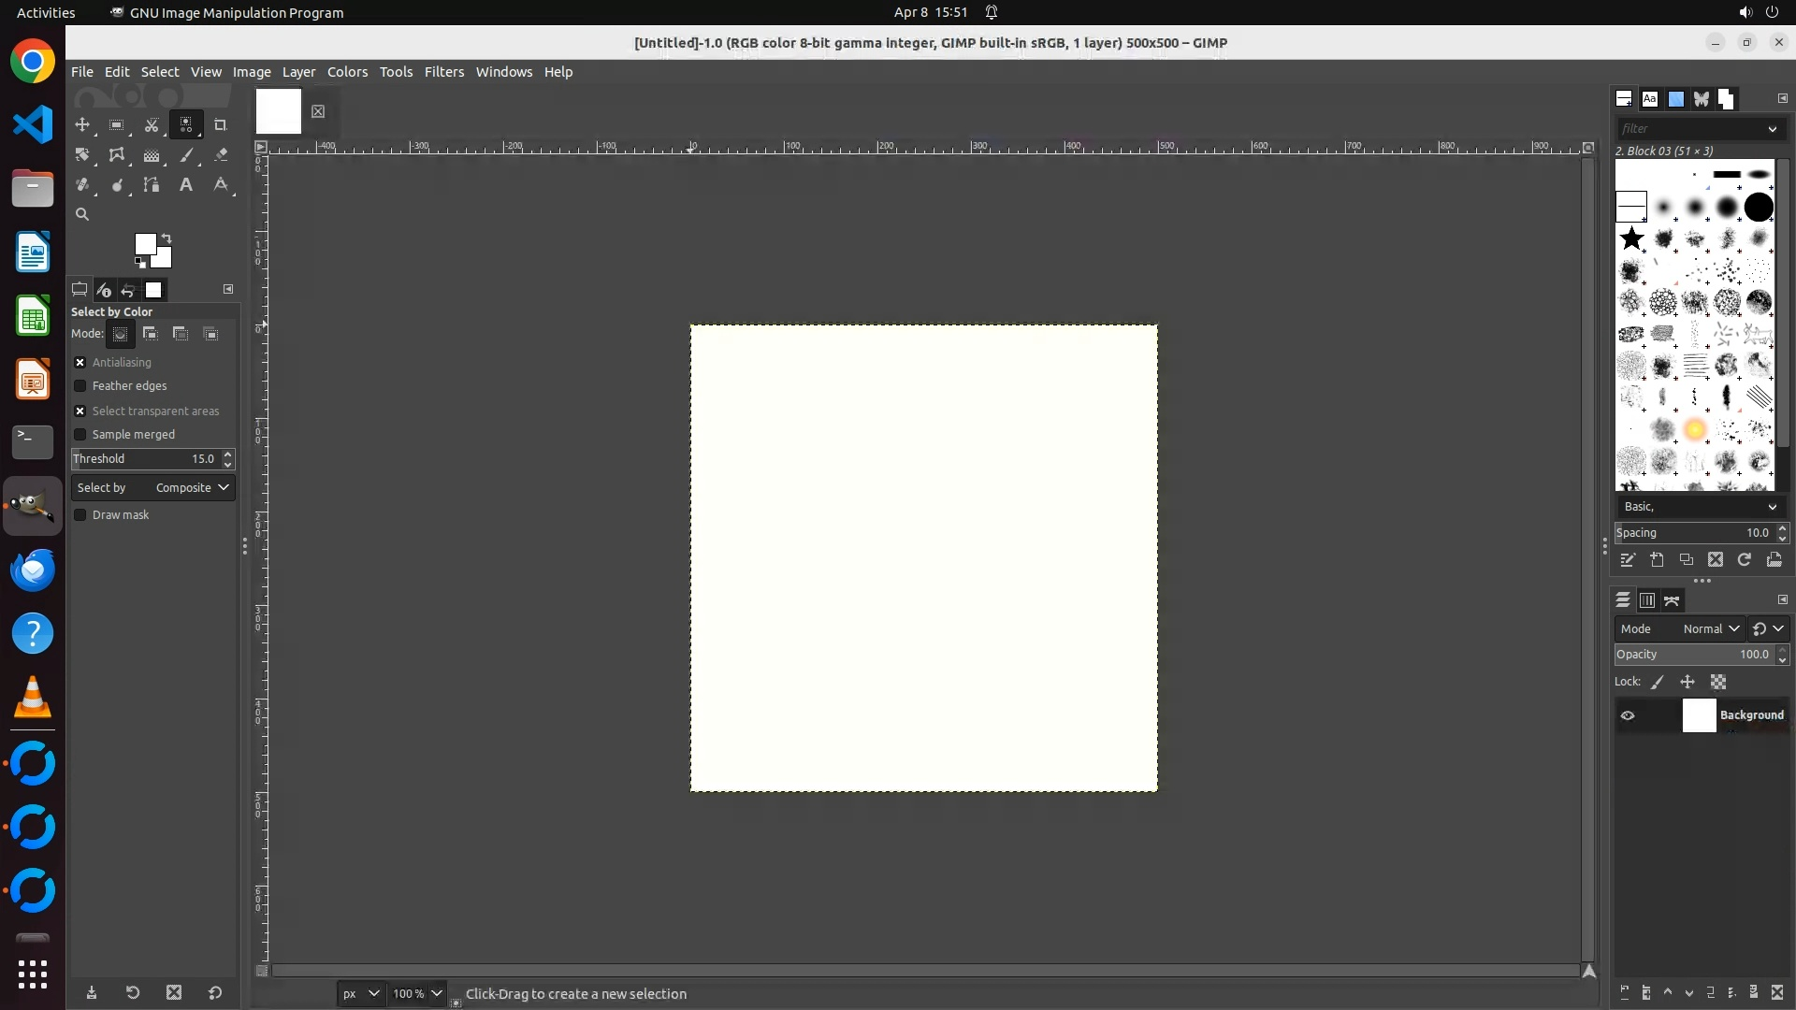
Task: Choose the Paintbrush tool
Action: tap(186, 155)
